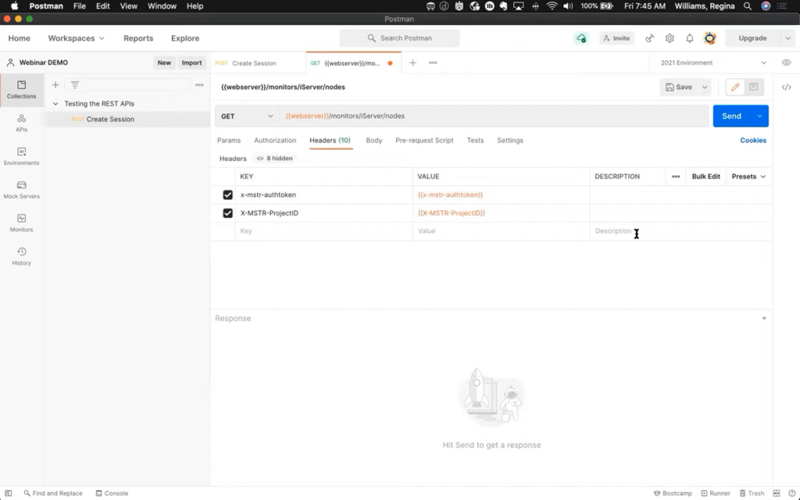Open the user avatar menu
The image size is (800, 500).
coord(709,38)
